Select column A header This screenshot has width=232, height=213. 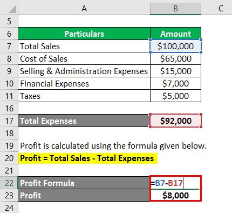(84, 8)
